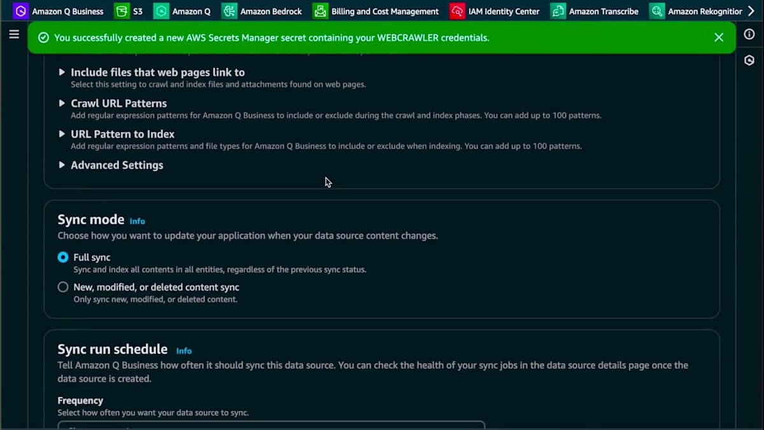The height and width of the screenshot is (430, 764).
Task: Click the success message about WEBCRAWLER credentials
Action: click(x=272, y=38)
